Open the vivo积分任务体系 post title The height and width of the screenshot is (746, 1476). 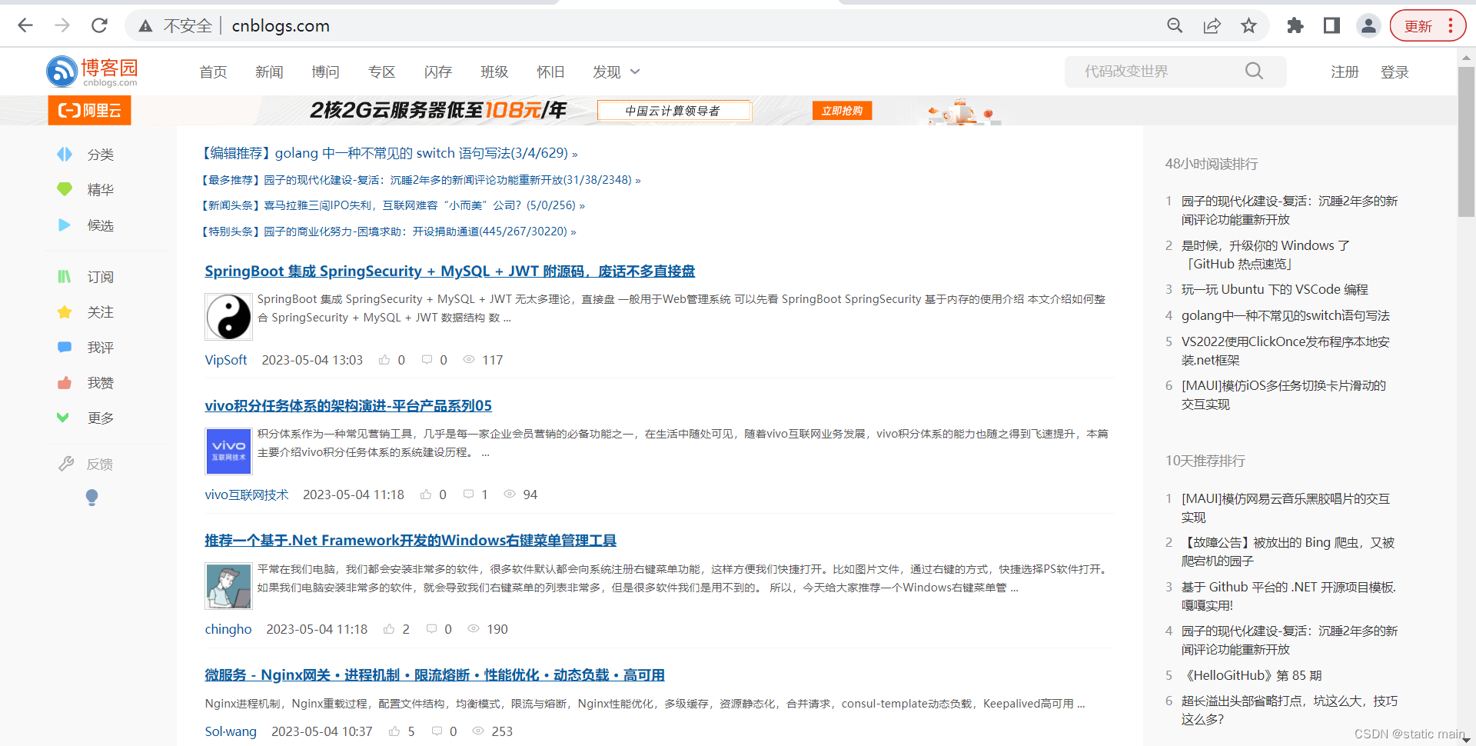[348, 405]
